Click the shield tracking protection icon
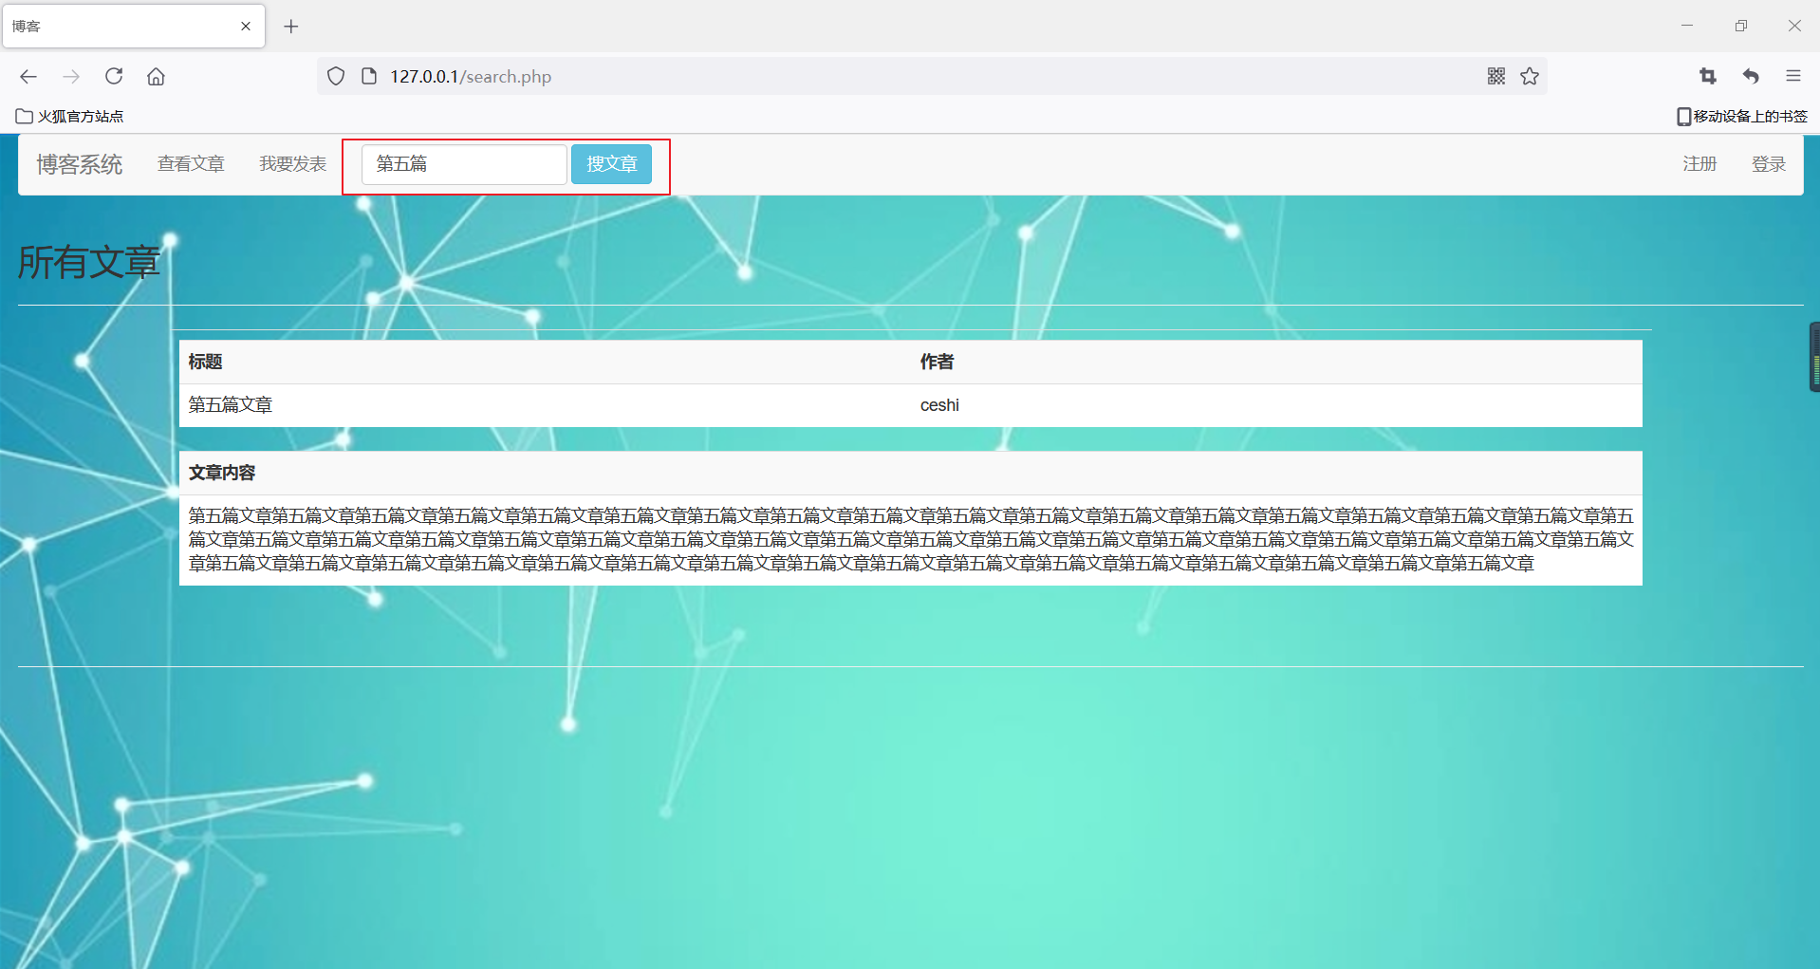 336,76
